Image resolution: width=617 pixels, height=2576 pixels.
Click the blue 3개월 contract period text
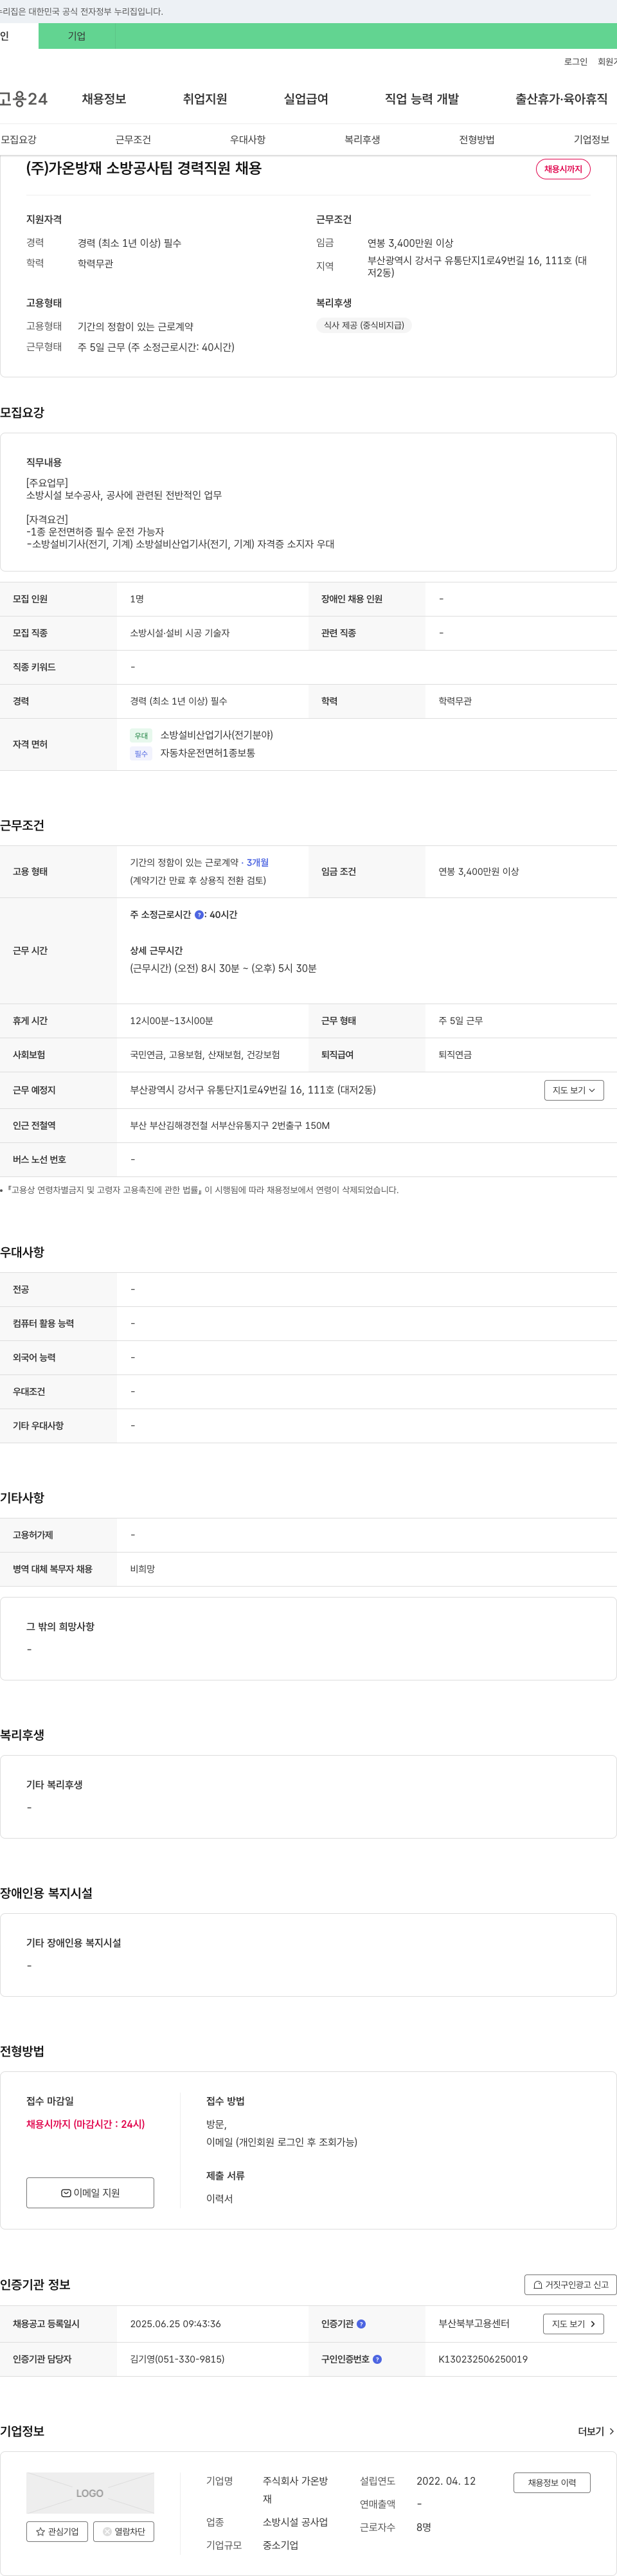click(258, 862)
